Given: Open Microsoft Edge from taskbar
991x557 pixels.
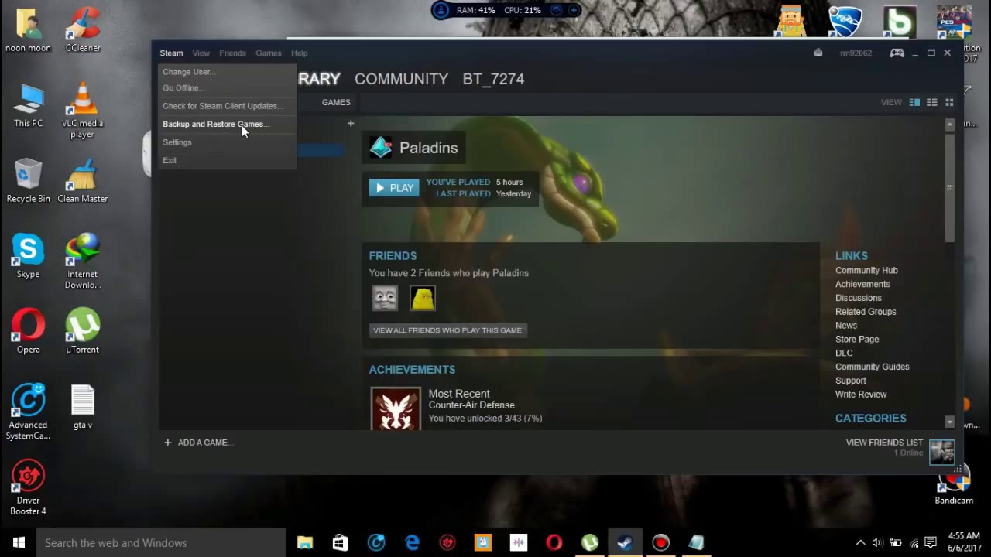Looking at the screenshot, I should [x=412, y=542].
